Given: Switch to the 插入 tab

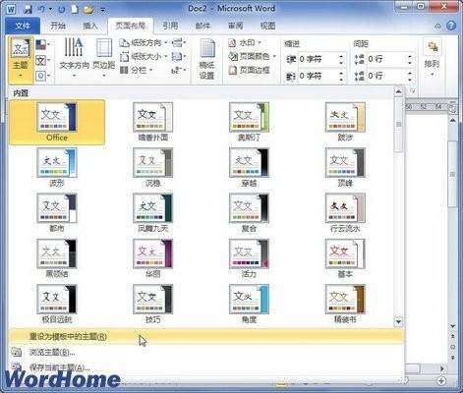Looking at the screenshot, I should click(90, 26).
